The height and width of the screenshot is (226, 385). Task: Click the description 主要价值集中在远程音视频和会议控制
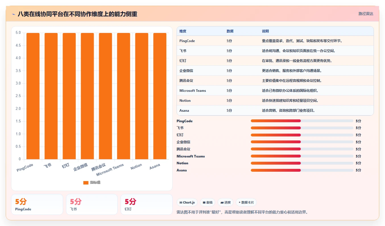coord(292,81)
